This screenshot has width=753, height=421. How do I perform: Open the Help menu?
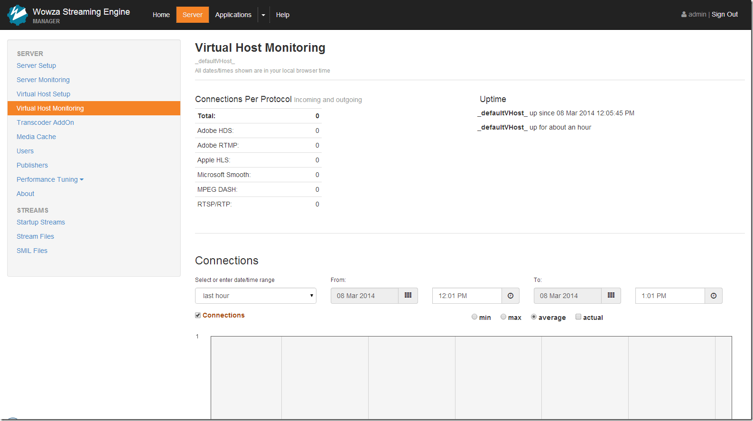coord(283,15)
